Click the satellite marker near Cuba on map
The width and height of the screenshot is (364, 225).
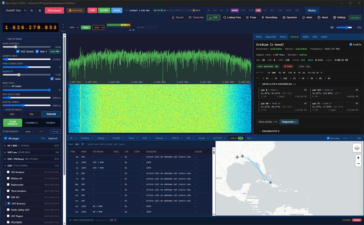click(x=270, y=183)
